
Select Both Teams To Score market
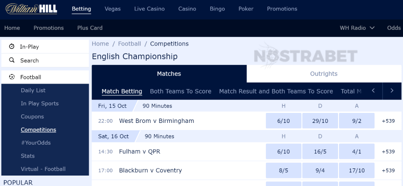pos(181,91)
